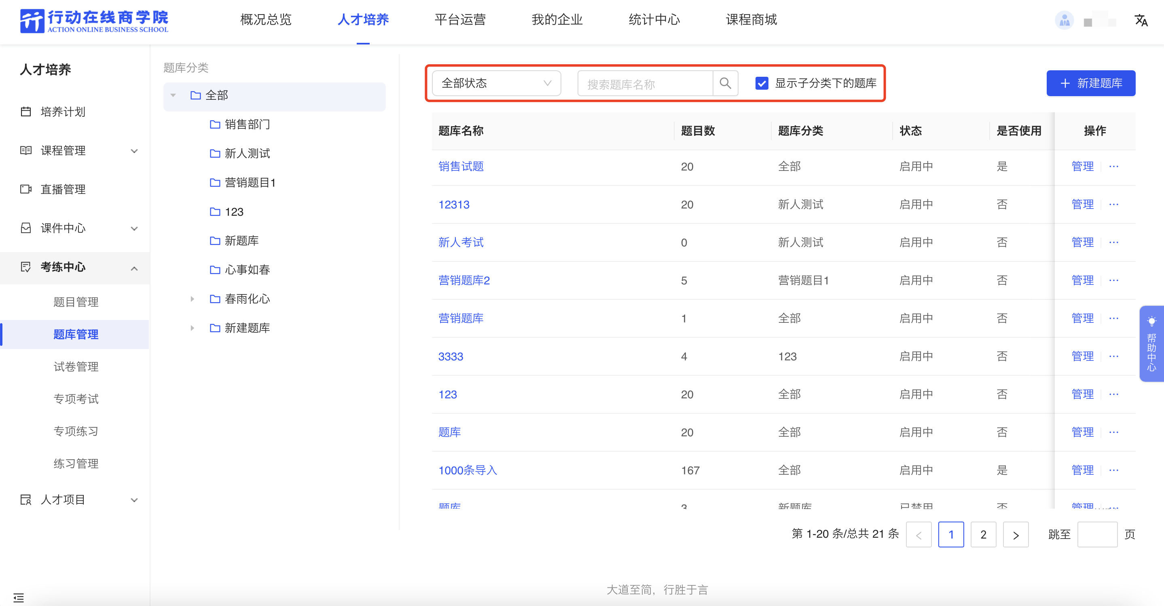Click the 新人测试 folder icon
Screen dimensions: 1164x606
(x=215, y=154)
